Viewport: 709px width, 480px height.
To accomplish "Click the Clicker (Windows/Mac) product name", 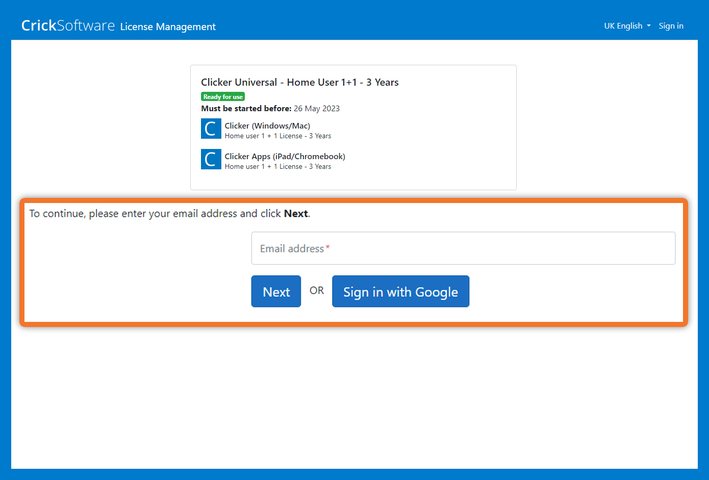I will point(267,125).
